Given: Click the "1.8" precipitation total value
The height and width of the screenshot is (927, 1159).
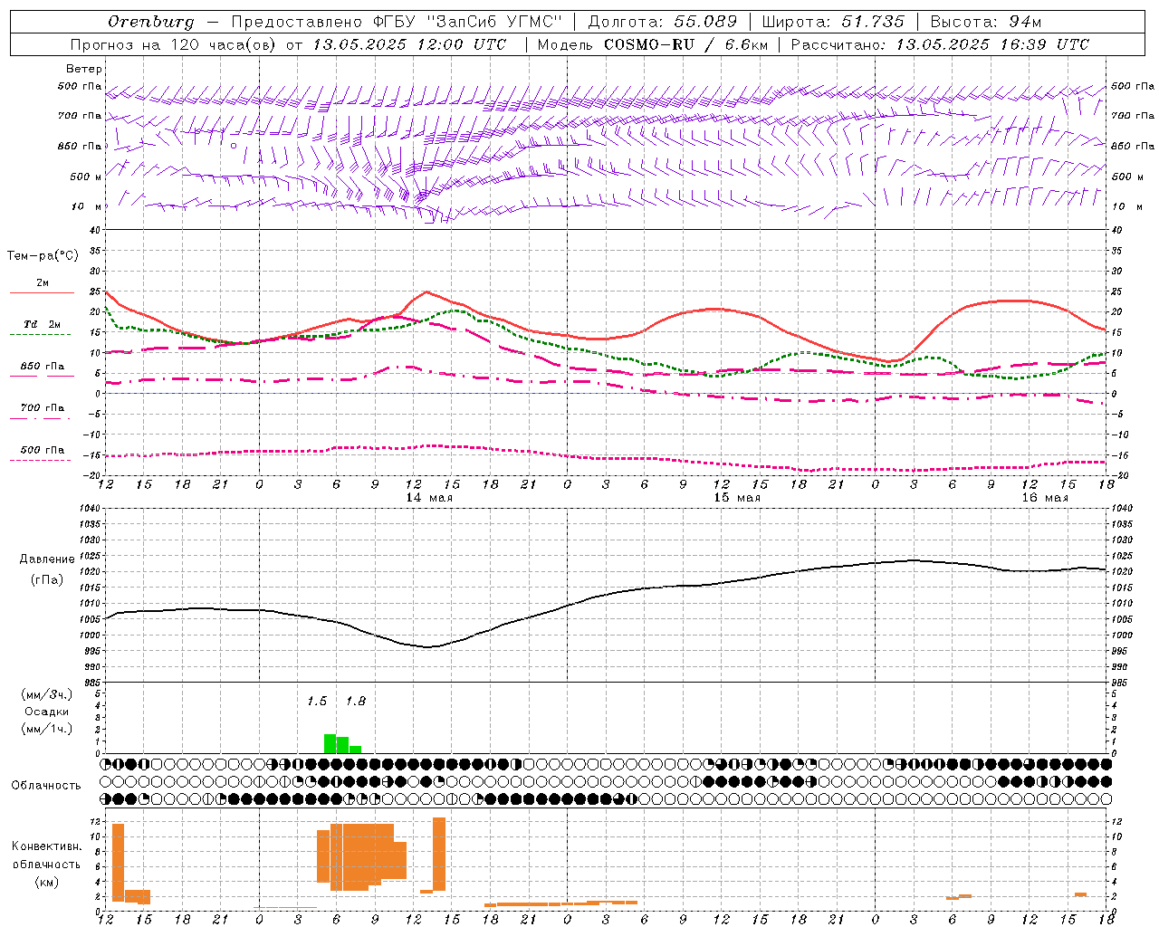Looking at the screenshot, I should pos(356,702).
